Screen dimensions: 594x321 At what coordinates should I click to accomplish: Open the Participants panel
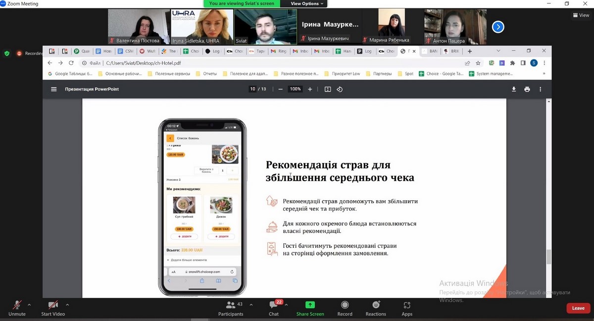click(231, 308)
